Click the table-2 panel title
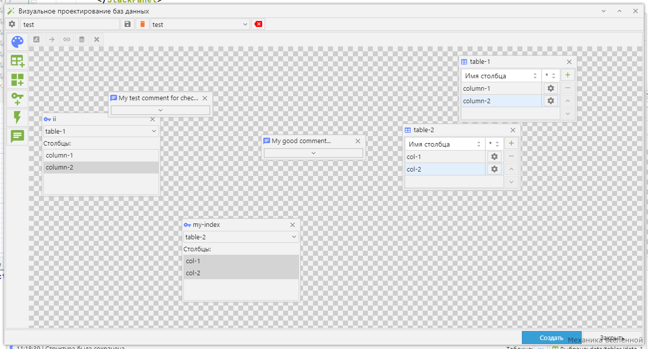648x349 pixels. pyautogui.click(x=424, y=130)
